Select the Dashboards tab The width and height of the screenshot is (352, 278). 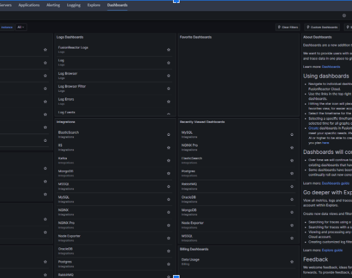pos(117,5)
